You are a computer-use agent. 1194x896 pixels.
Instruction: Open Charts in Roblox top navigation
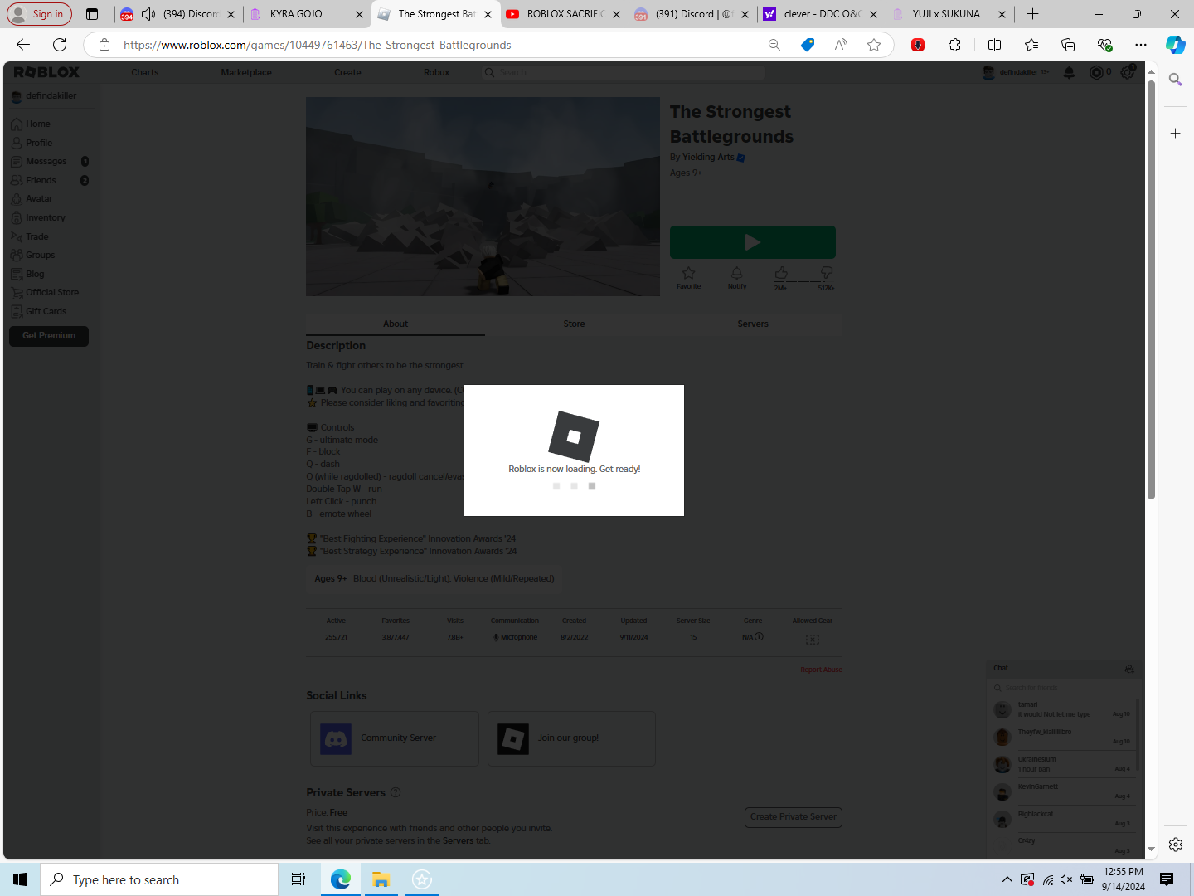145,72
